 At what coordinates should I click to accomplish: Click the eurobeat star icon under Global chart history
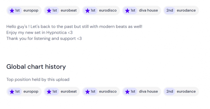coord(49,91)
